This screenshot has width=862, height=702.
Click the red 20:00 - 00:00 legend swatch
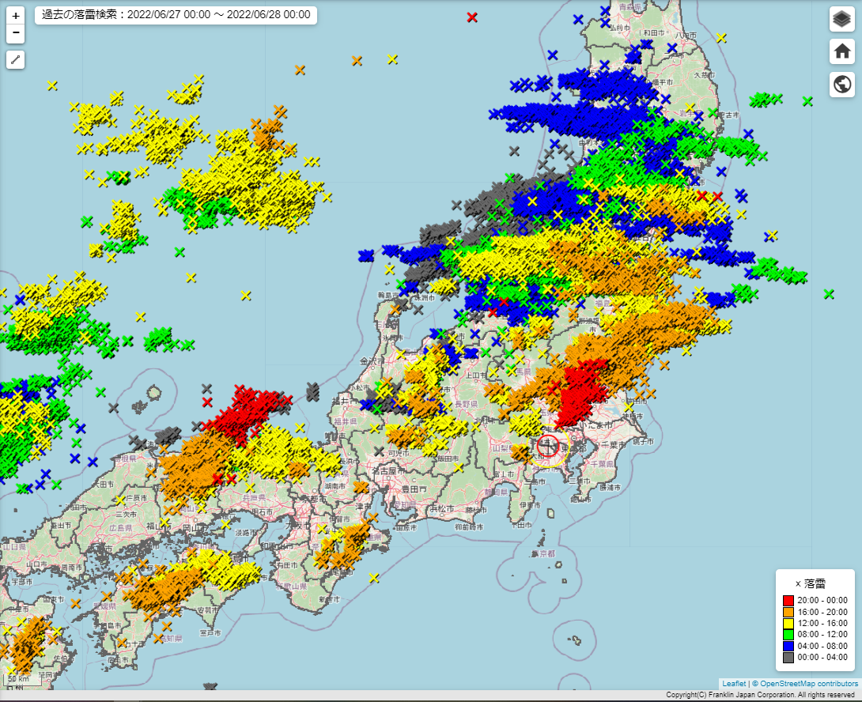[x=788, y=601]
